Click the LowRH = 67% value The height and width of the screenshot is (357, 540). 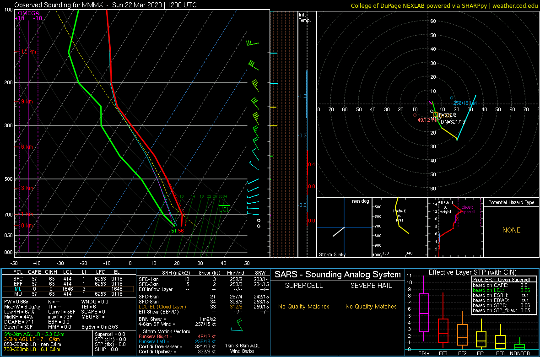(19, 312)
